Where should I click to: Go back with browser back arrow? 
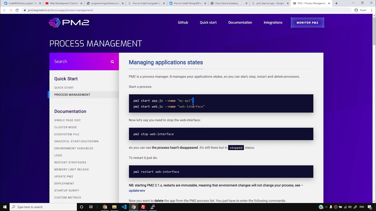click(x=4, y=10)
